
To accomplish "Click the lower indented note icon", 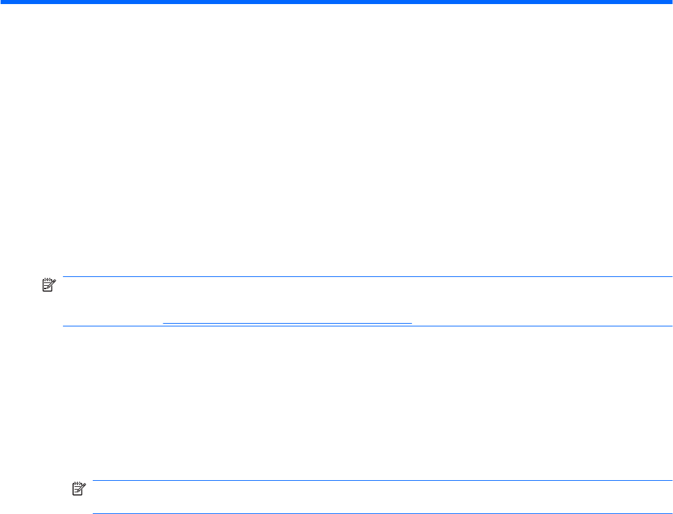I will click(x=78, y=488).
